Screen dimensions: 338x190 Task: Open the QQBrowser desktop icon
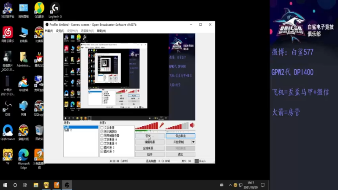(8, 133)
